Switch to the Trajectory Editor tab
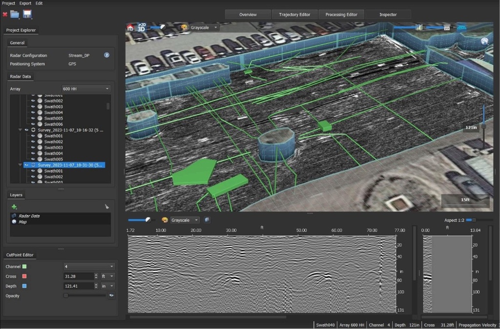500x329 pixels. [x=294, y=14]
